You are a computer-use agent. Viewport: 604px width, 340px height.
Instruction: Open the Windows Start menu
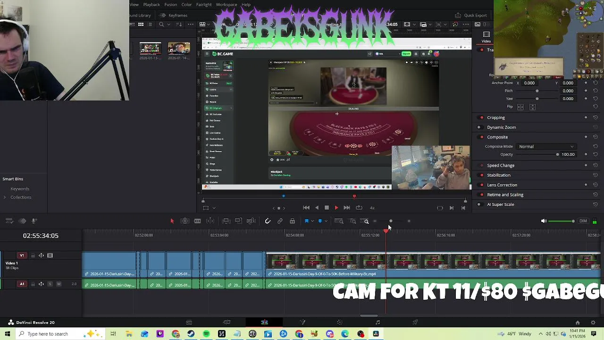click(8, 334)
